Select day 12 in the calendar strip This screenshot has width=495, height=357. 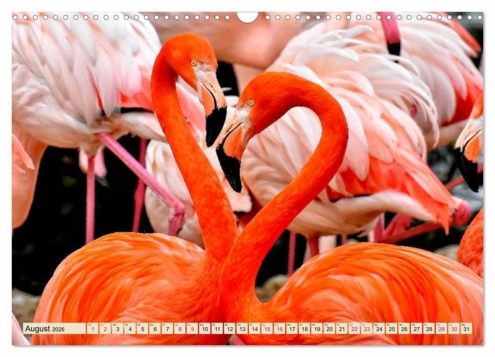pyautogui.click(x=230, y=329)
